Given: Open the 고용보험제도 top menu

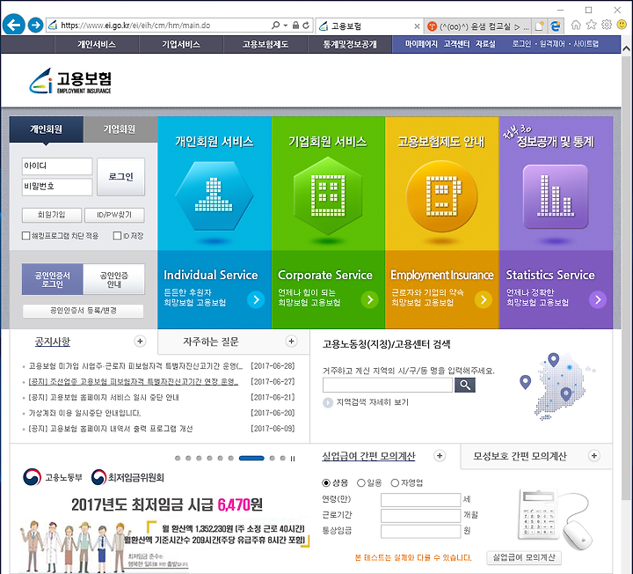Looking at the screenshot, I should tap(266, 45).
